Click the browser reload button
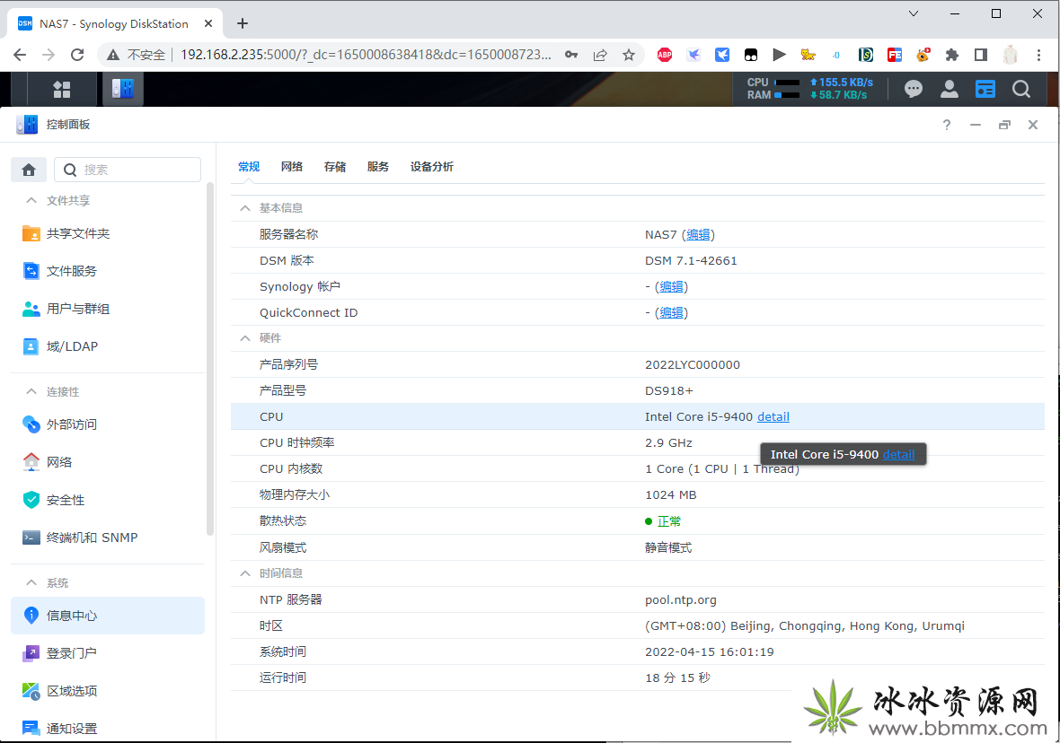This screenshot has height=743, width=1060. [78, 55]
